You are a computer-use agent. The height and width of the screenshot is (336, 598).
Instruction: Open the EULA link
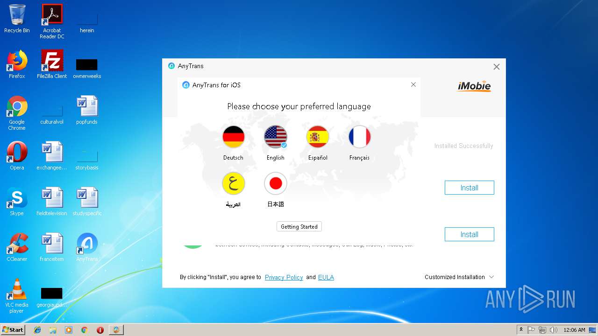tap(326, 277)
